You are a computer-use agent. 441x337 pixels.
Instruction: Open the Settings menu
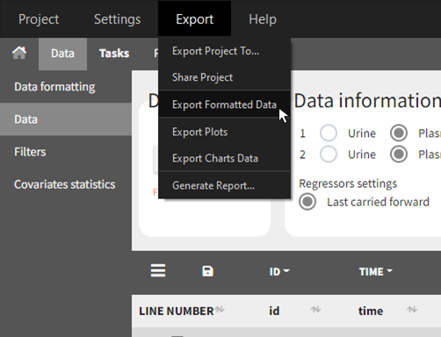click(117, 19)
